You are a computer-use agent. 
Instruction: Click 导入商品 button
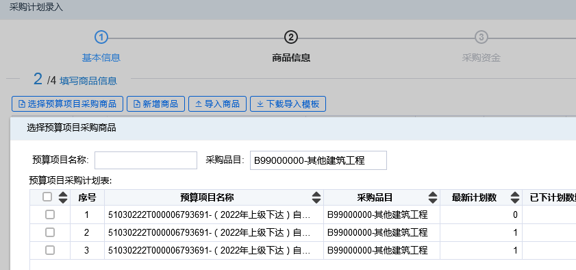click(x=218, y=104)
